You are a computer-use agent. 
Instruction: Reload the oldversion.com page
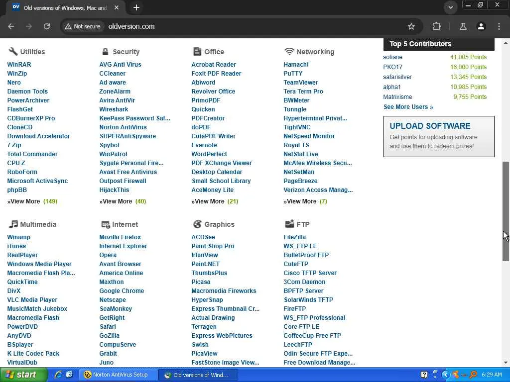click(47, 26)
